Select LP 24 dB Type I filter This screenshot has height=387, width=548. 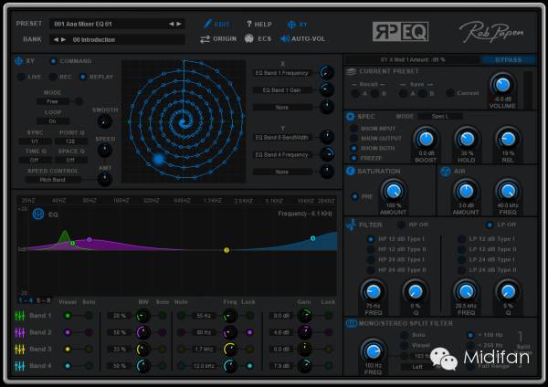pos(461,260)
